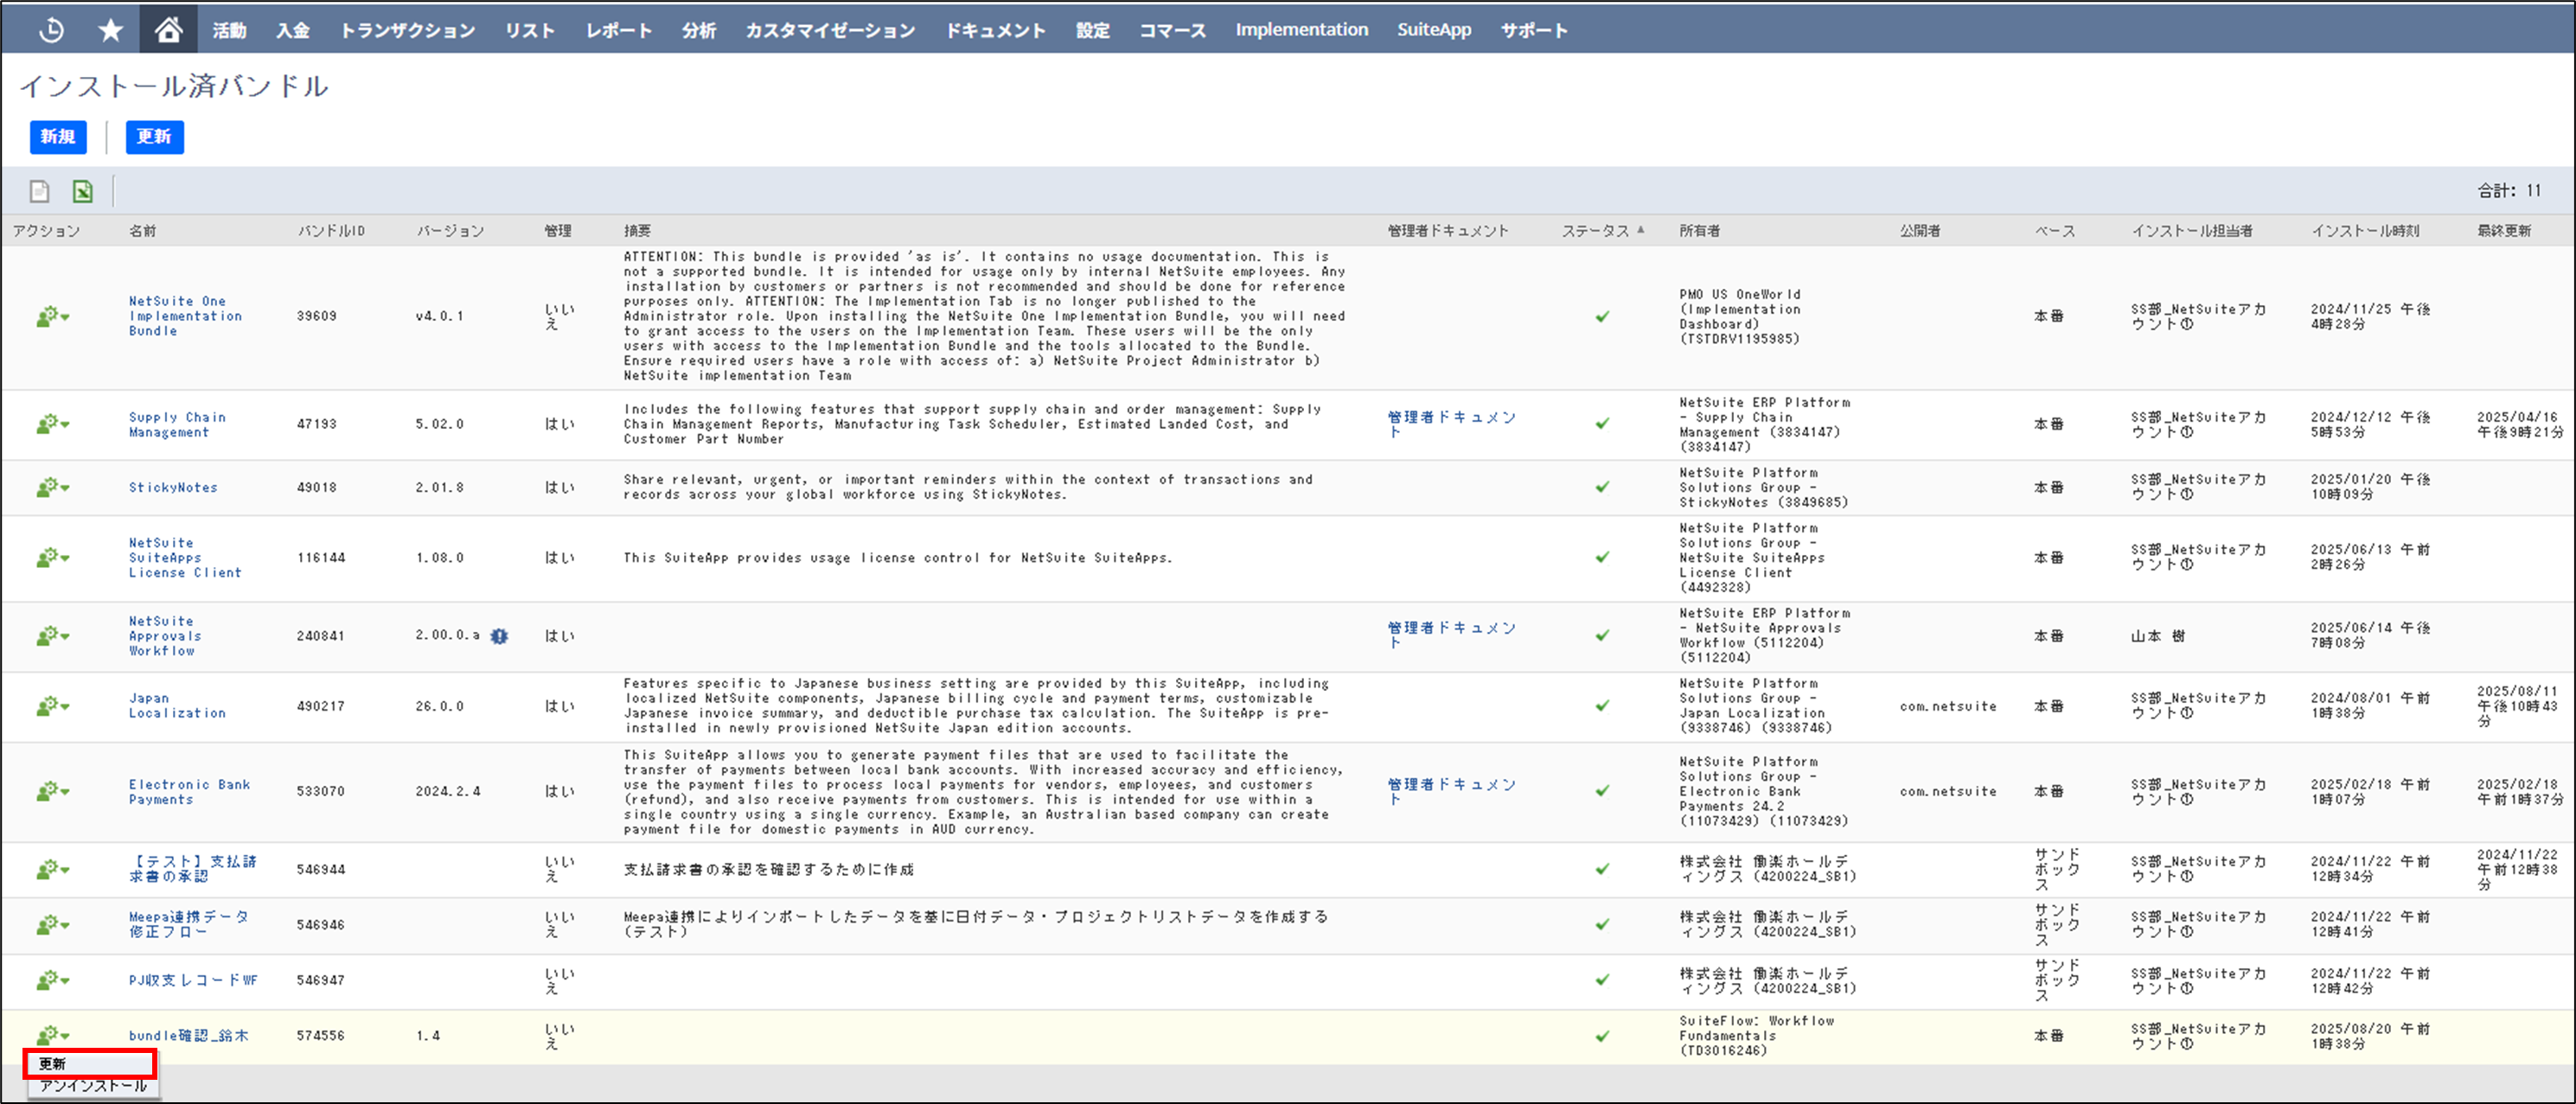Image resolution: width=2576 pixels, height=1104 pixels.
Task: Select 更新 in the action popup menu
Action: point(53,1063)
